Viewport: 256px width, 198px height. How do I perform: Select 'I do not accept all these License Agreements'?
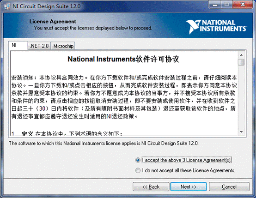pos(185,170)
